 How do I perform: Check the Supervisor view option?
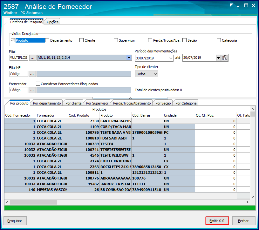[x=116, y=40]
